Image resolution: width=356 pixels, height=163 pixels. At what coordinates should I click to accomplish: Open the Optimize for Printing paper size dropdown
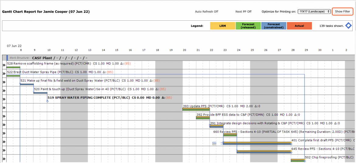(x=314, y=11)
